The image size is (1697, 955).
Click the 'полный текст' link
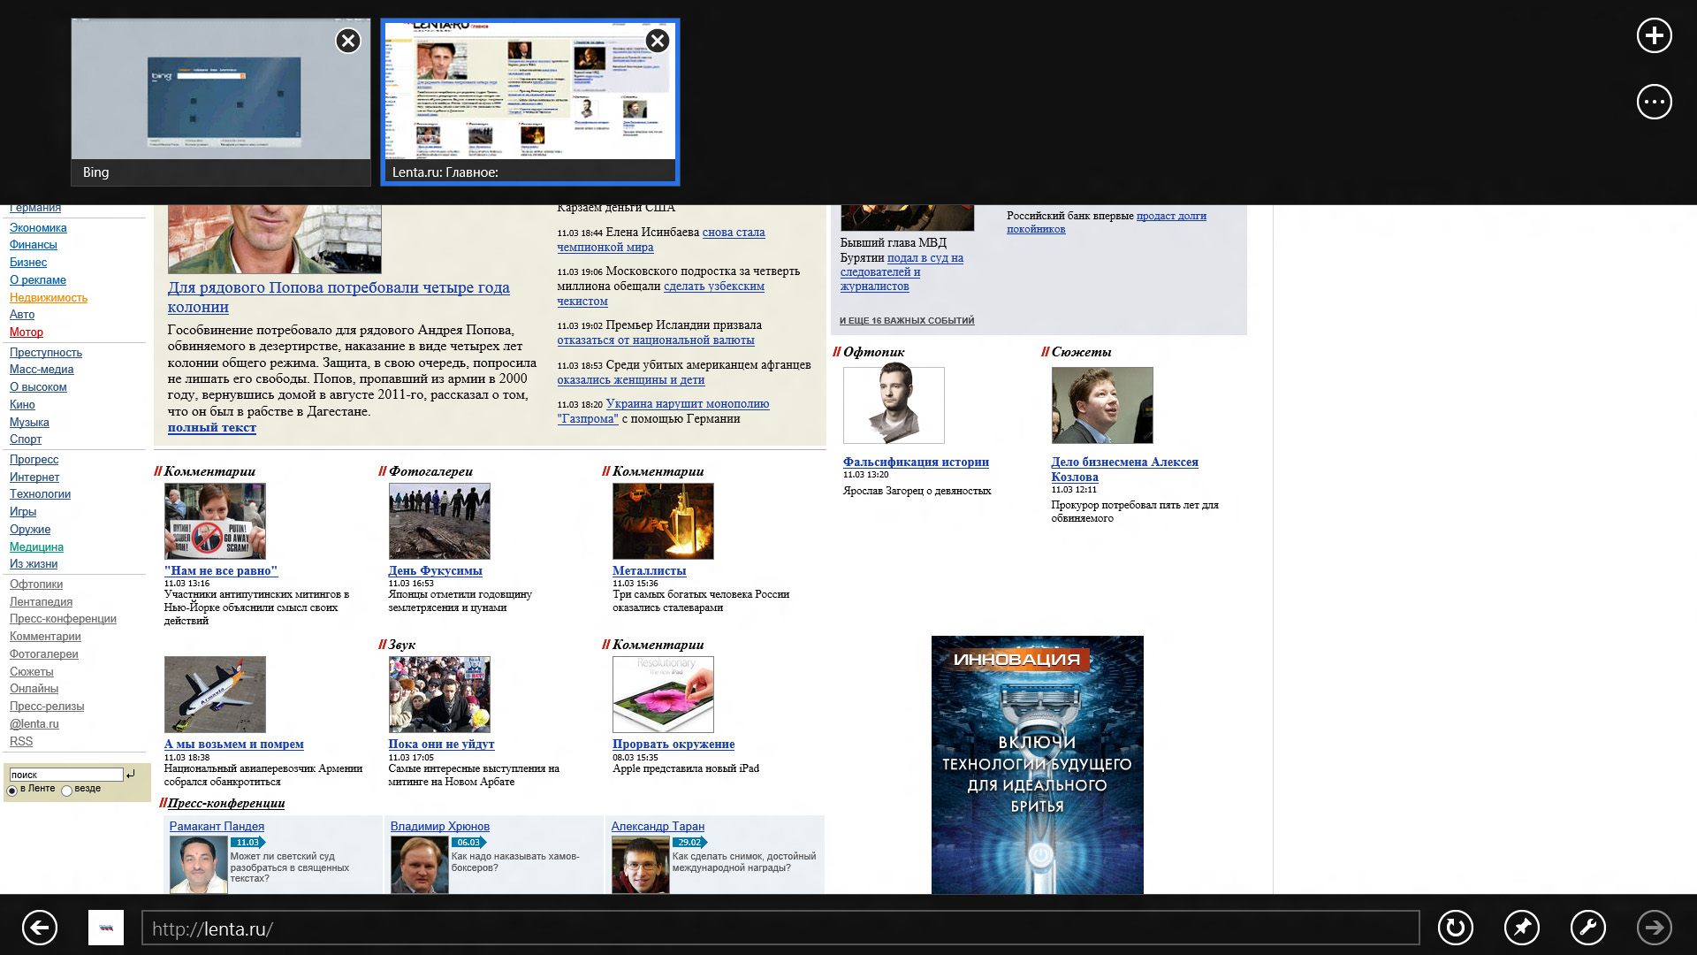click(212, 427)
